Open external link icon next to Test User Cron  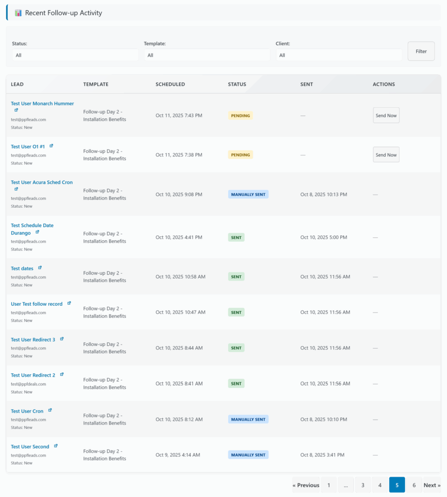(x=50, y=410)
